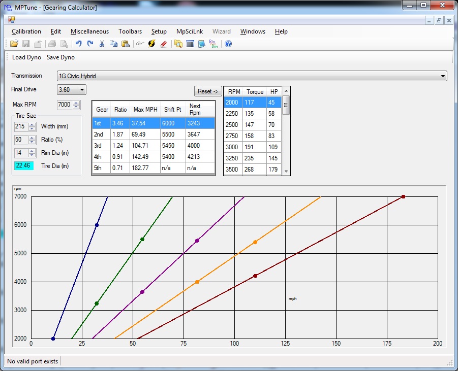Click the Shift Pt column header
This screenshot has width=458, height=371.
(173, 110)
